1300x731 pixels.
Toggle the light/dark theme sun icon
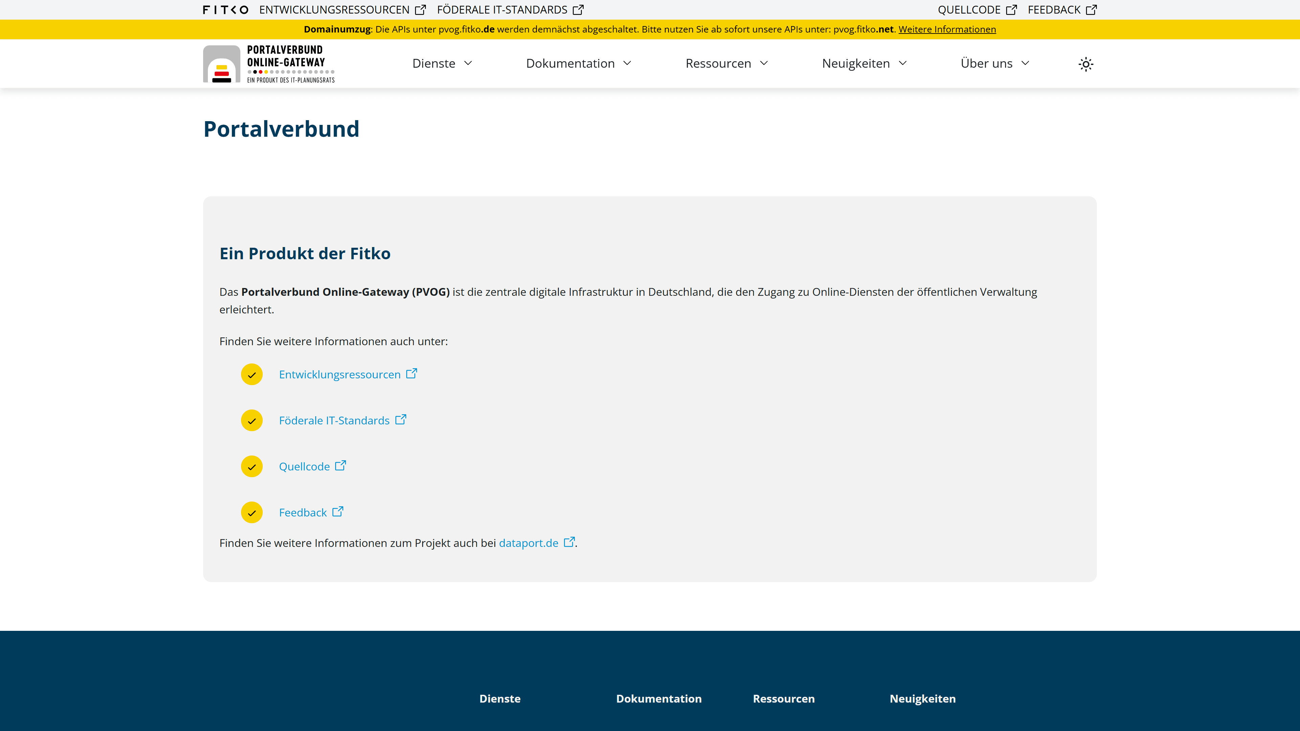(x=1085, y=64)
